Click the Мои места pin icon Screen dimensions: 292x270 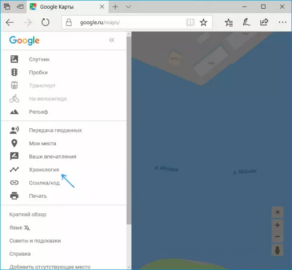[x=14, y=143]
